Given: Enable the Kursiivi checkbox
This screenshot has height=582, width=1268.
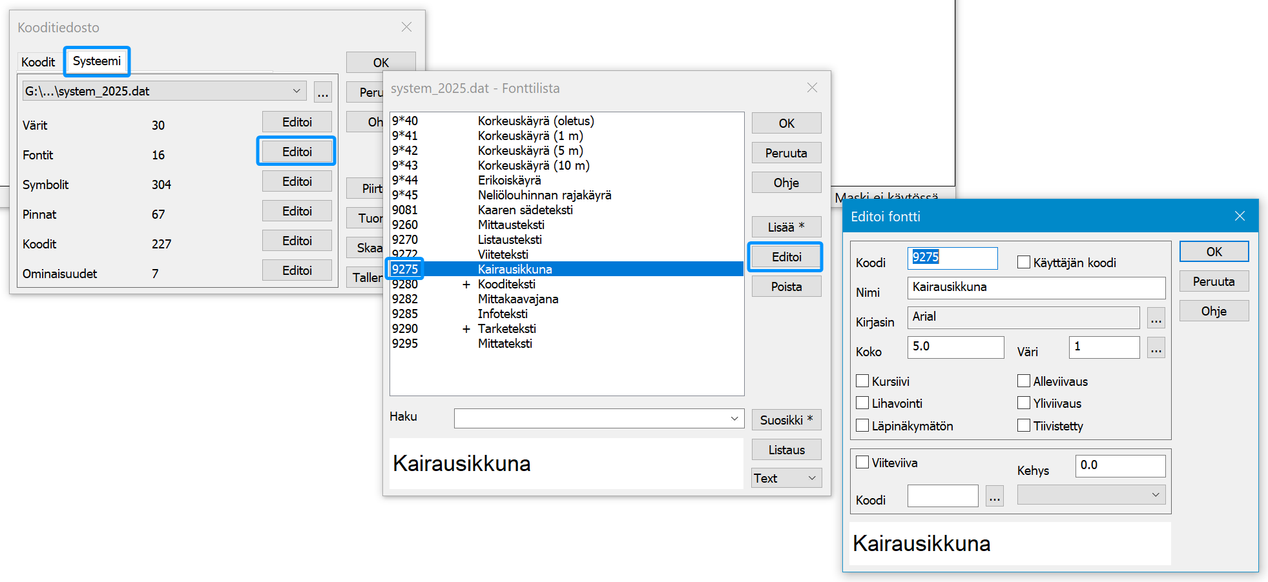Looking at the screenshot, I should coord(862,381).
